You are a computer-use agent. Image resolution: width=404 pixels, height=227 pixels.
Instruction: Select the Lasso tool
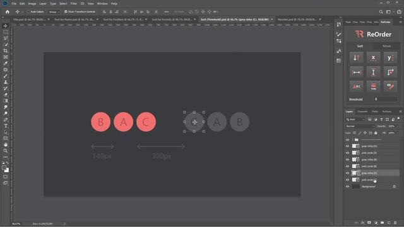coord(6,38)
